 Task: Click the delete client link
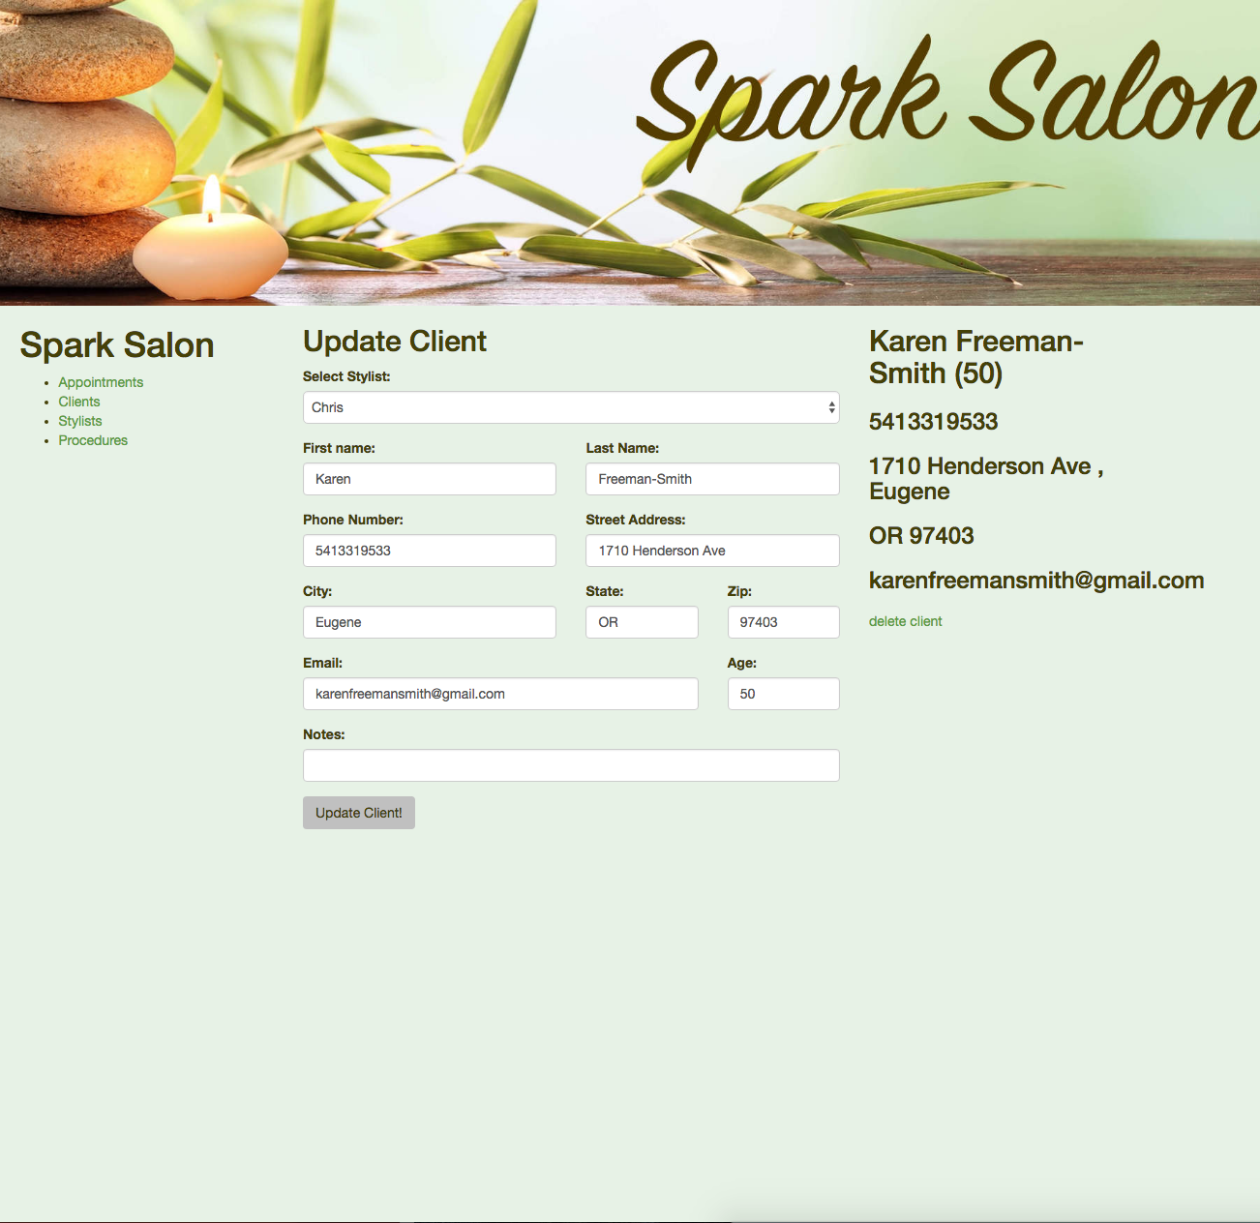coord(905,621)
